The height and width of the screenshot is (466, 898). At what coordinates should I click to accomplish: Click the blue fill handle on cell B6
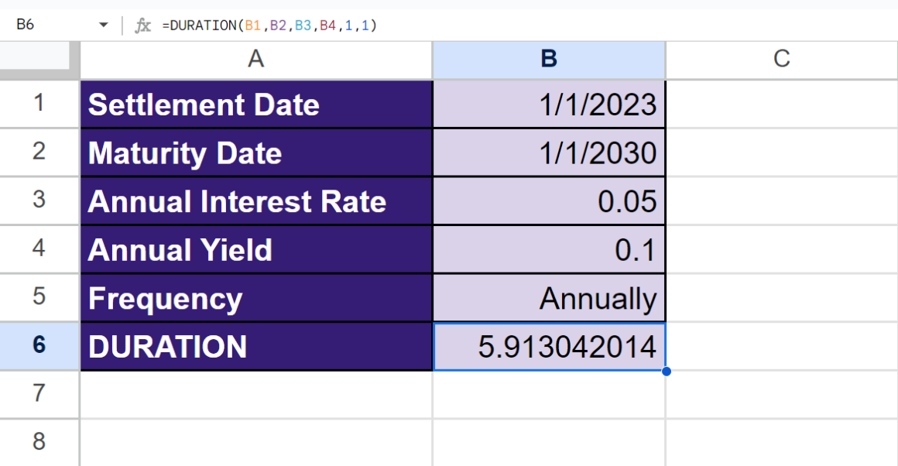point(665,372)
